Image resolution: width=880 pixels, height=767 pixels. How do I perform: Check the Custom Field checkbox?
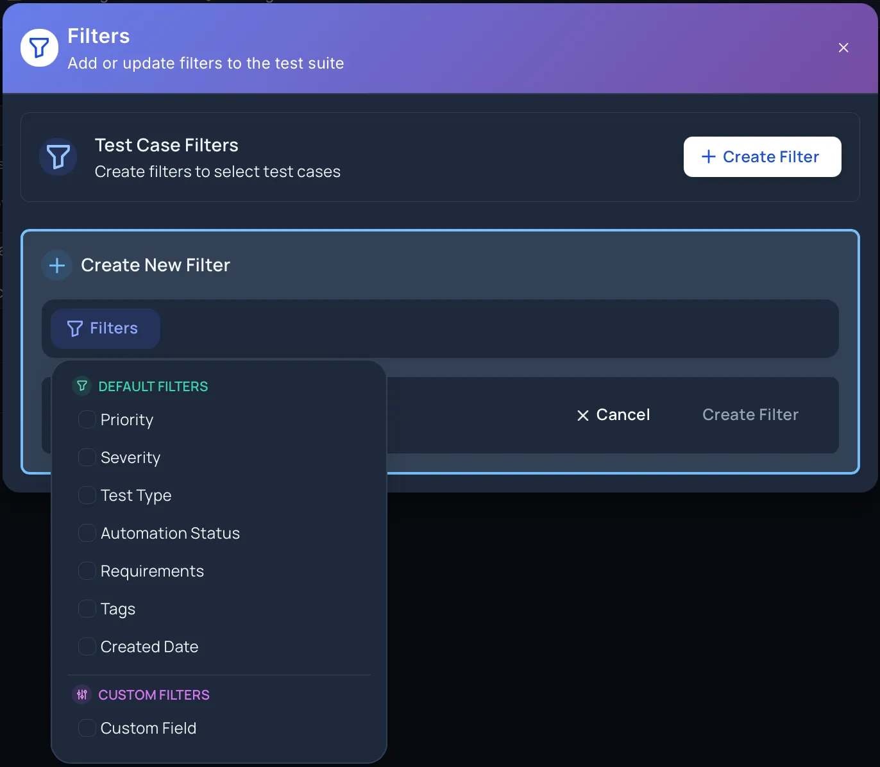(87, 728)
